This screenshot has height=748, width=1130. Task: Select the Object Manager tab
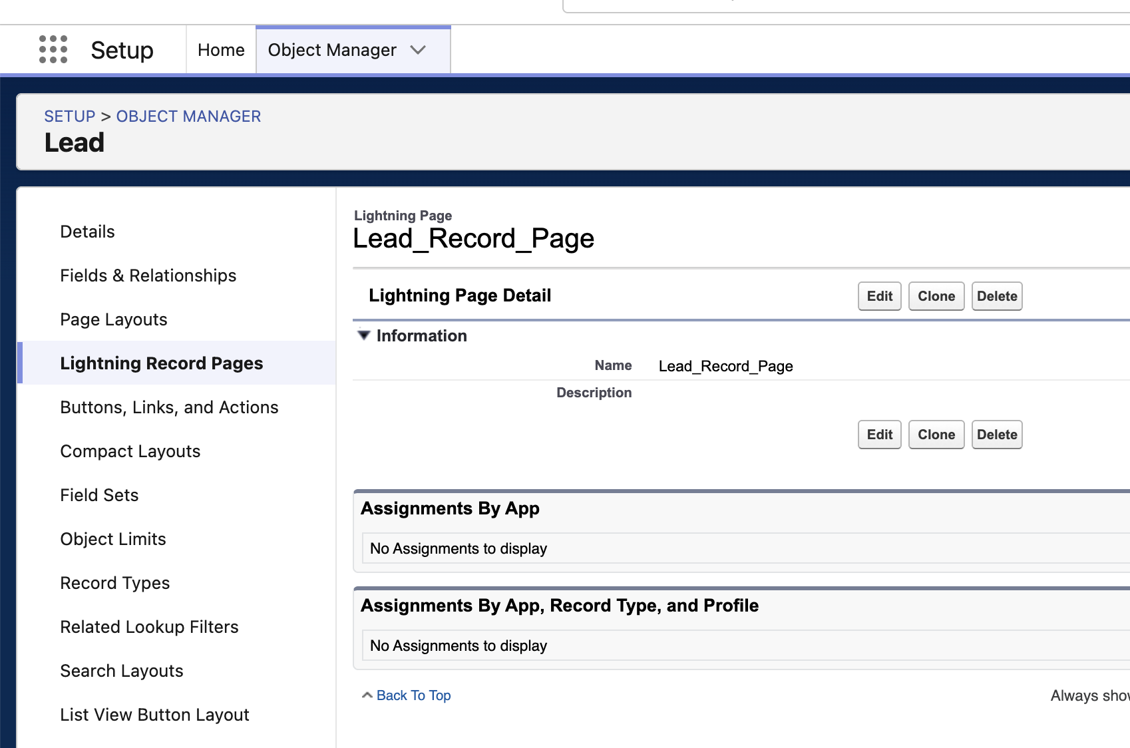332,51
